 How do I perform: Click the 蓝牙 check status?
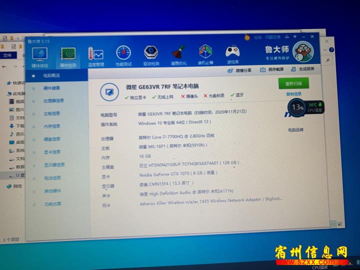click(237, 95)
